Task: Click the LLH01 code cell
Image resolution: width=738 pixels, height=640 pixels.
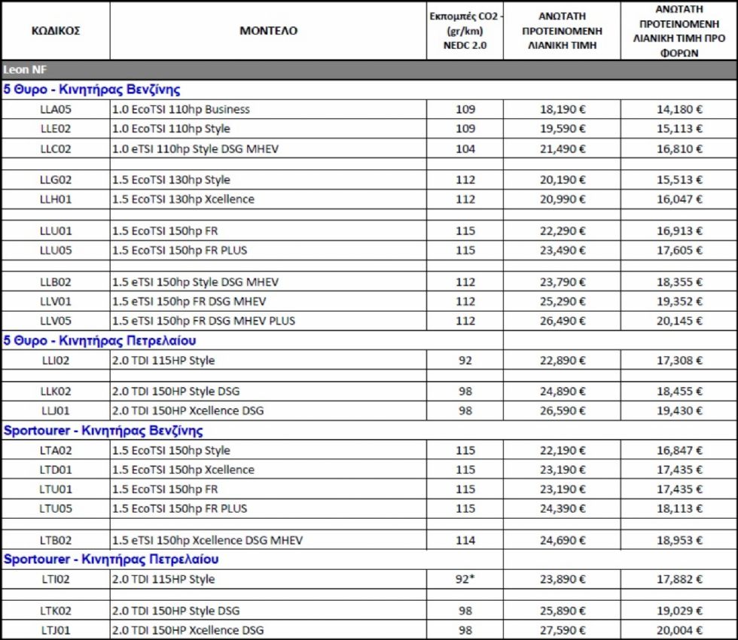Action: (56, 199)
